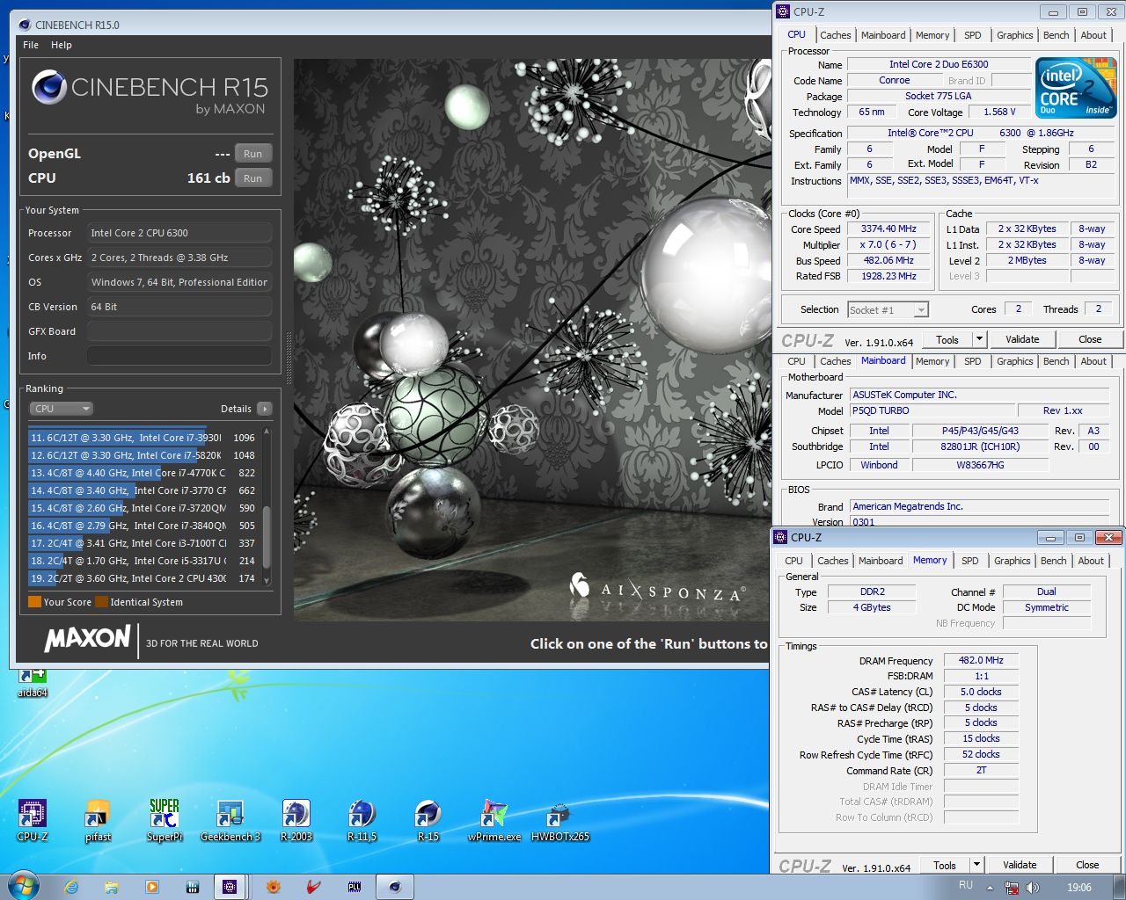1126x900 pixels.
Task: Click the orange flower taskbar icon
Action: coord(273,887)
